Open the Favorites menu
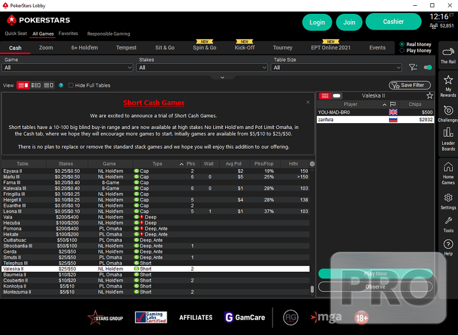The height and width of the screenshot is (335, 458). [x=68, y=33]
